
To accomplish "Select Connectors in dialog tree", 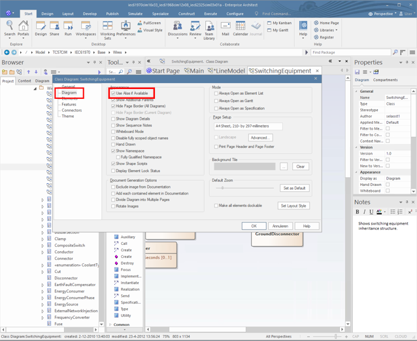I will pyautogui.click(x=72, y=111).
